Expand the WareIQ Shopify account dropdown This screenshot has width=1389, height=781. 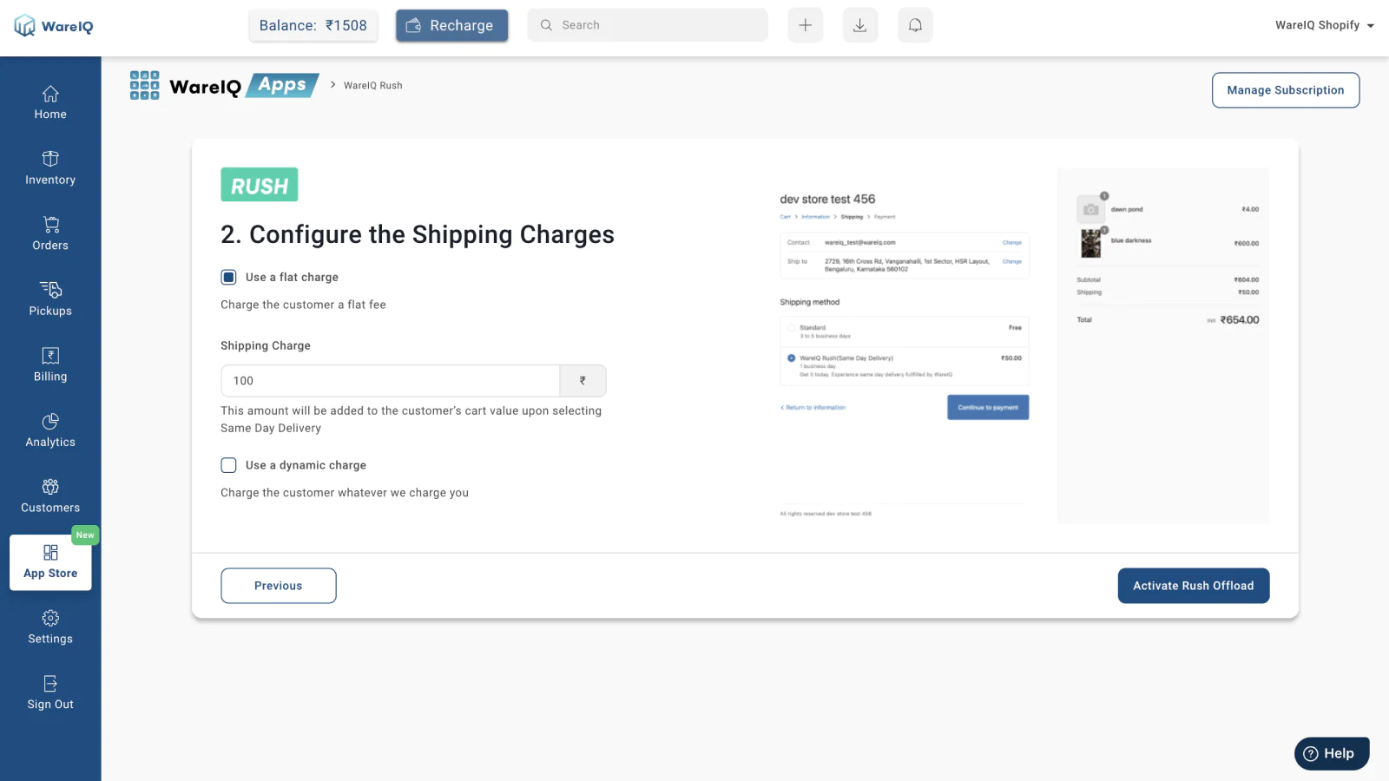[1325, 25]
